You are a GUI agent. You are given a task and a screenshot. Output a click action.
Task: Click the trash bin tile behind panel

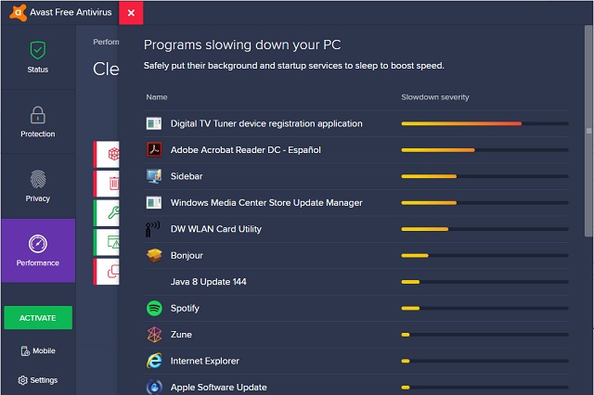point(107,184)
